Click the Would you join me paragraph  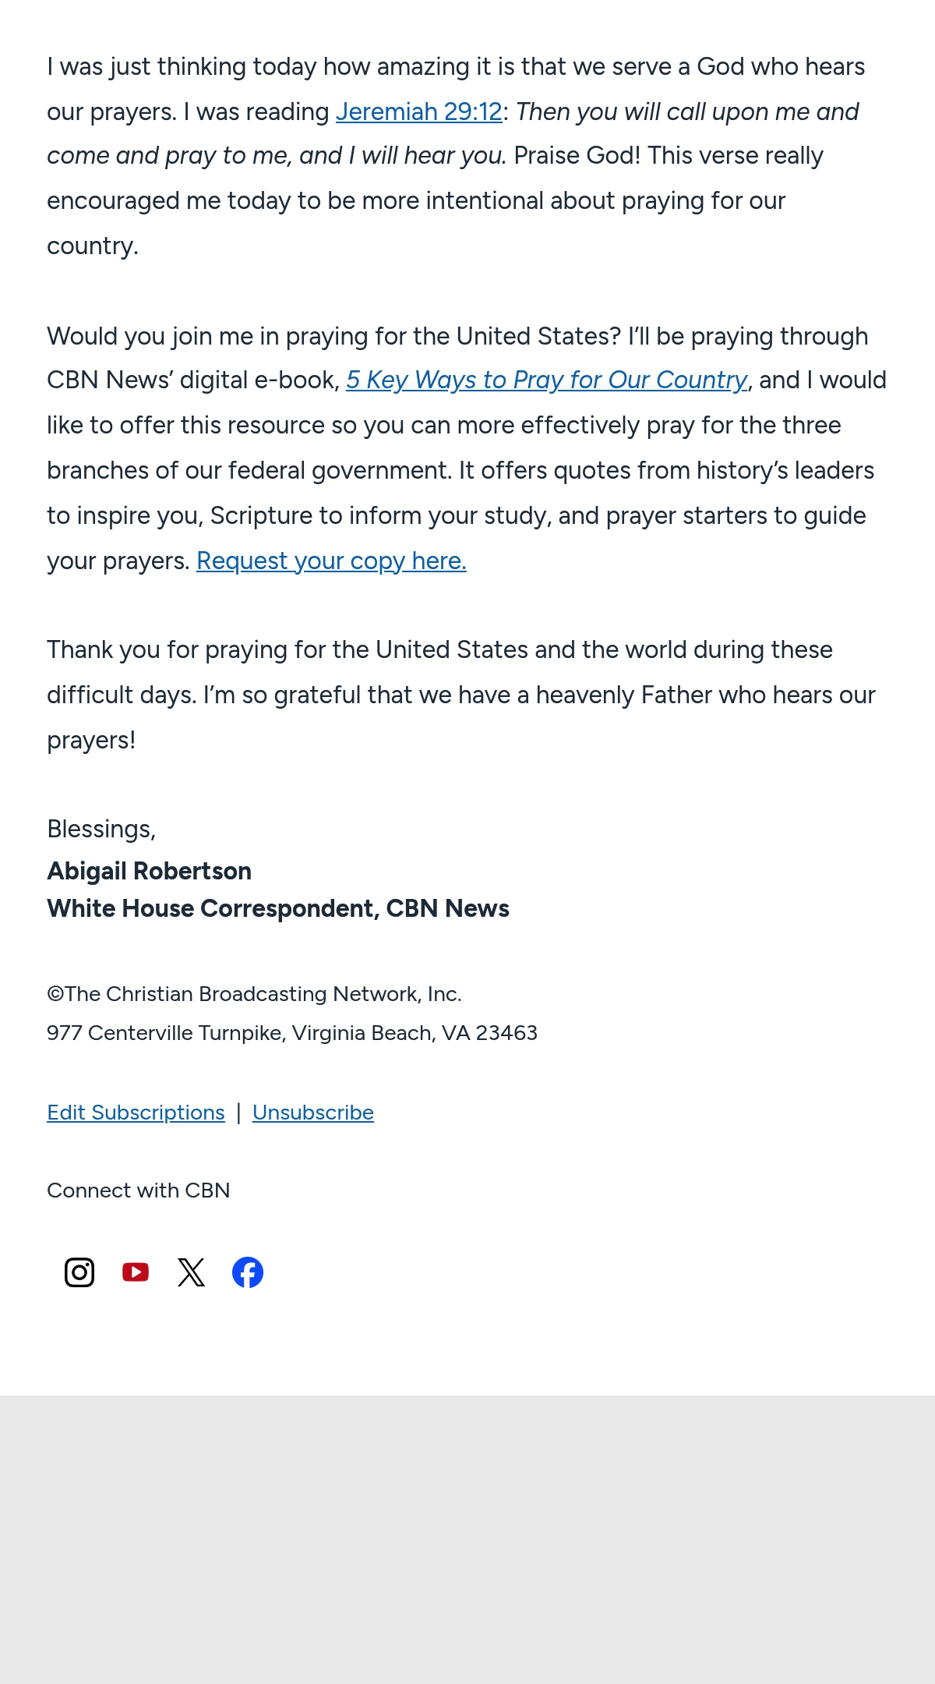tap(467, 448)
